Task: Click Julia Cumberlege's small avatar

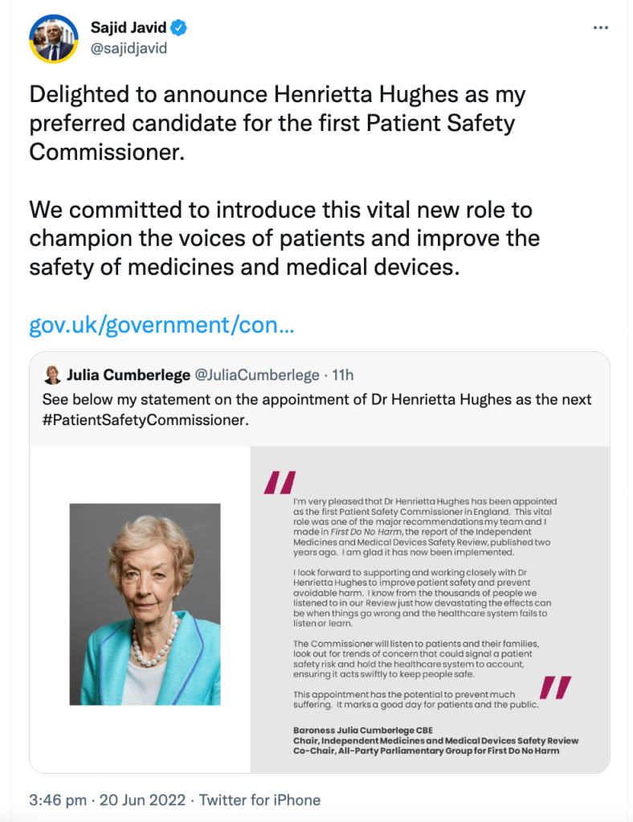Action: (x=51, y=374)
